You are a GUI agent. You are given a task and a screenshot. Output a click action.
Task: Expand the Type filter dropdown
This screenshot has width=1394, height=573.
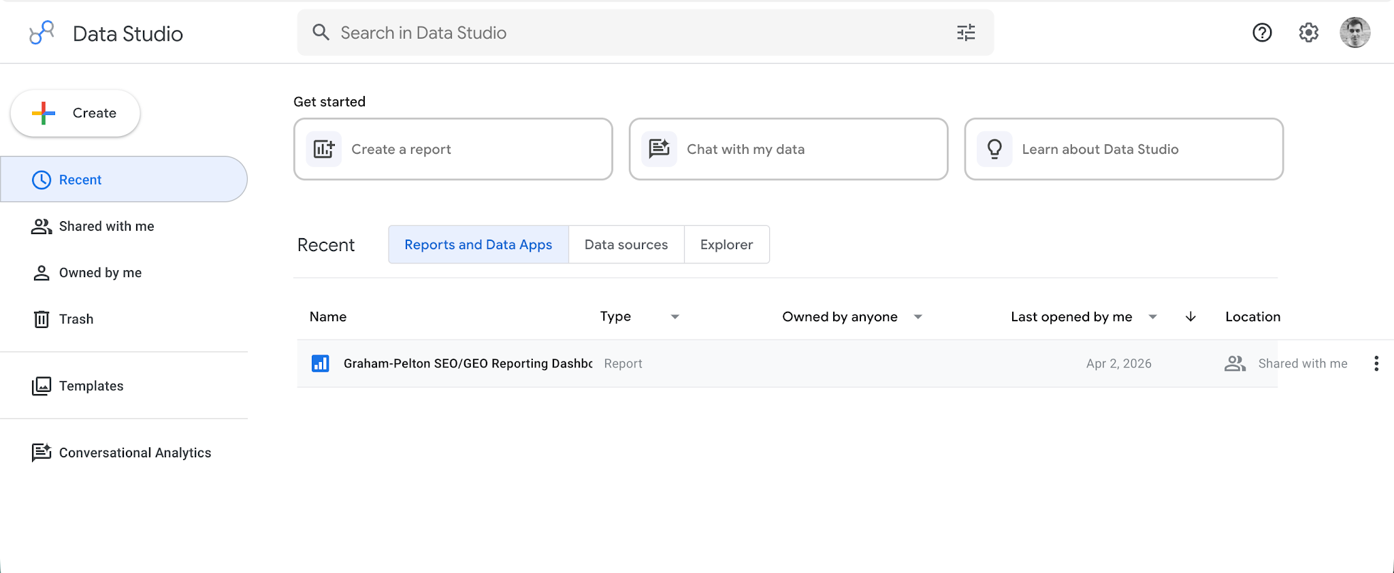[675, 316]
